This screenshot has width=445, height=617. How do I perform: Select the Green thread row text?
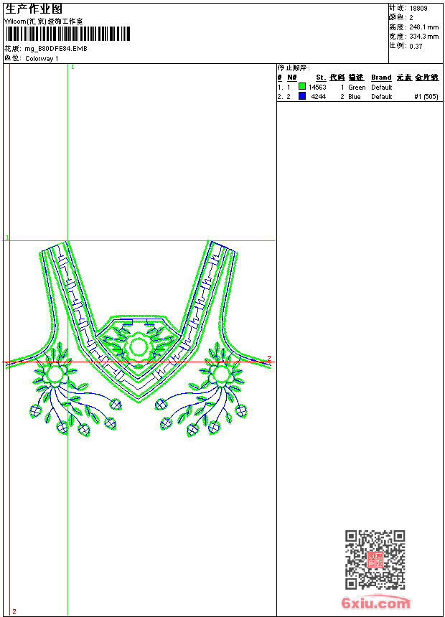(357, 88)
